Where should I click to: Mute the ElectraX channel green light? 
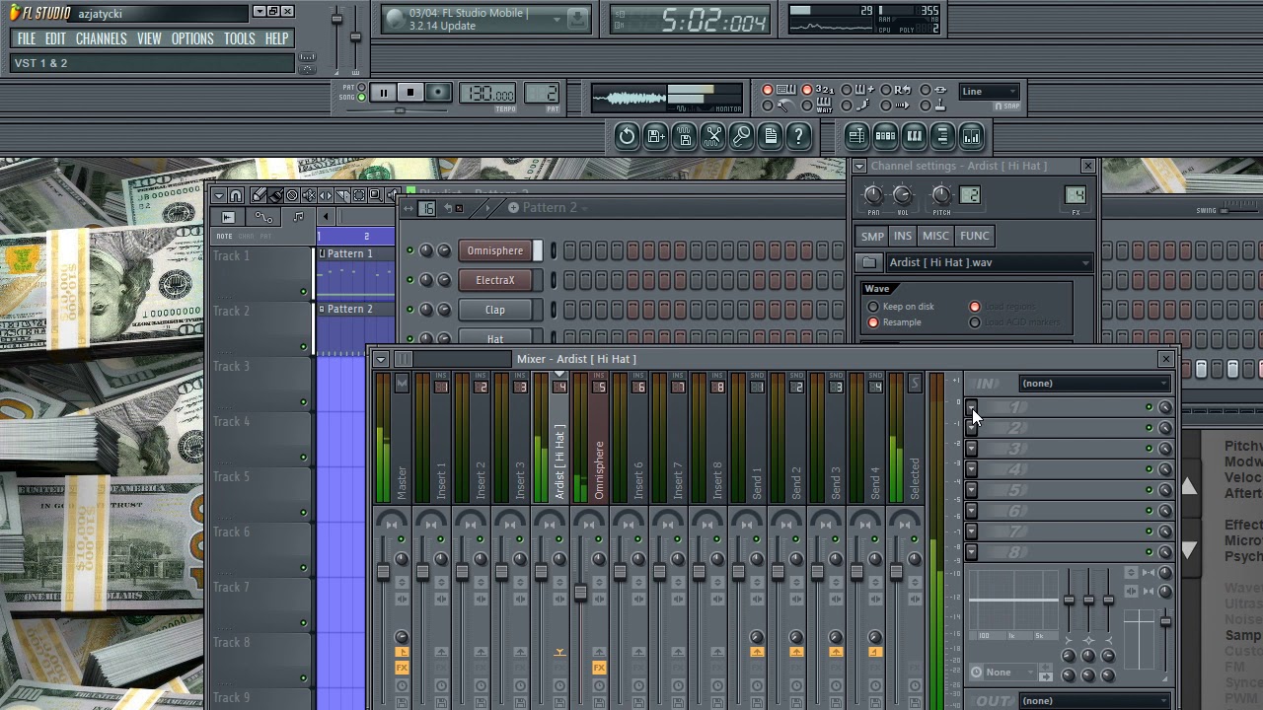coord(409,280)
